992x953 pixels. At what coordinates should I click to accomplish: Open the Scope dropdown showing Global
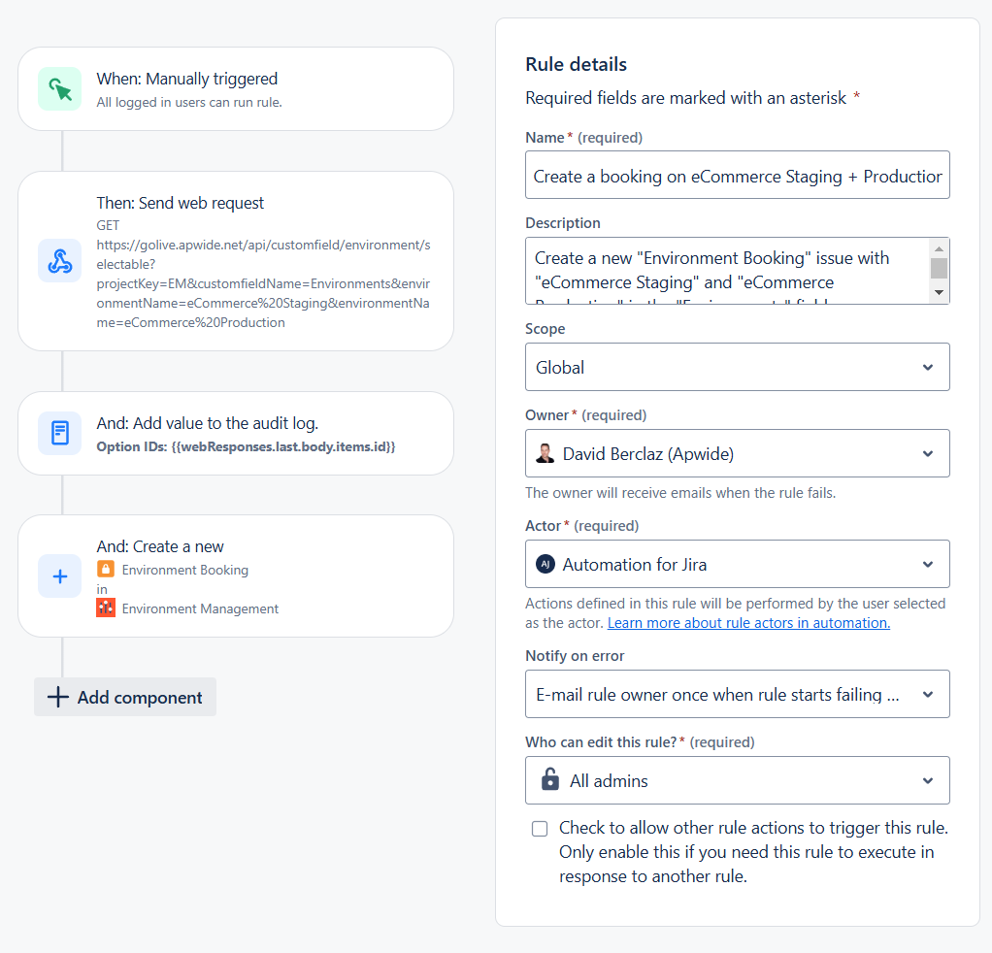(x=737, y=367)
